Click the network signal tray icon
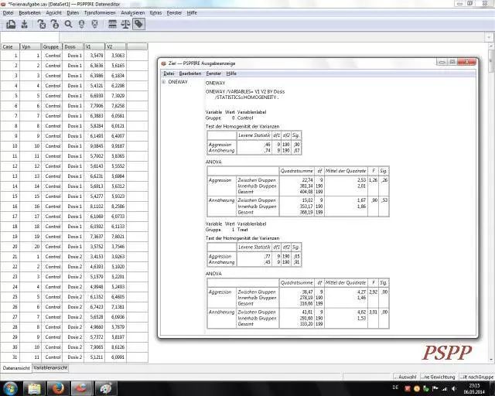 pyautogui.click(x=445, y=388)
